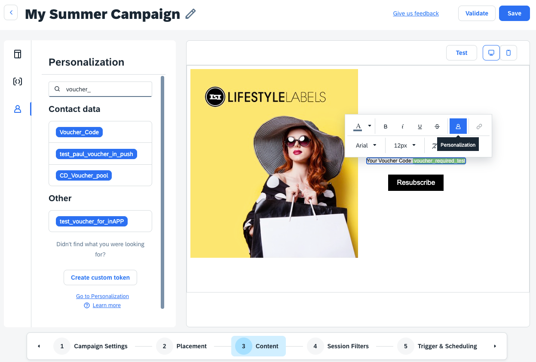Screen dimensions: 536x362
Task: Go to Trigger & Scheduling step
Action: point(437,346)
